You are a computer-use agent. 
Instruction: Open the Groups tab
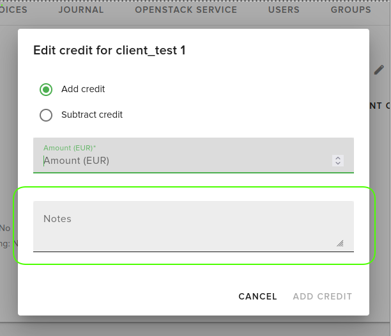pyautogui.click(x=351, y=10)
